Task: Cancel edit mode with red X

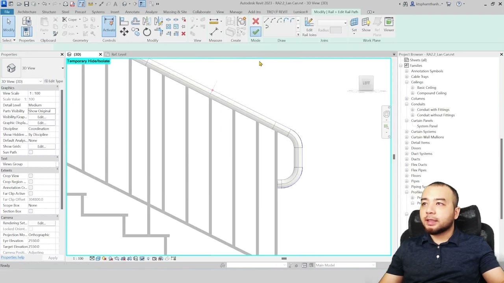Action: [x=256, y=22]
